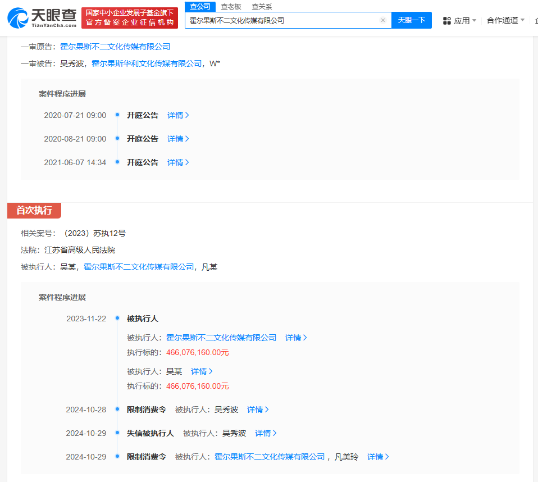This screenshot has width=538, height=482.
Task: Click the 天眼一下 search button
Action: (x=411, y=20)
